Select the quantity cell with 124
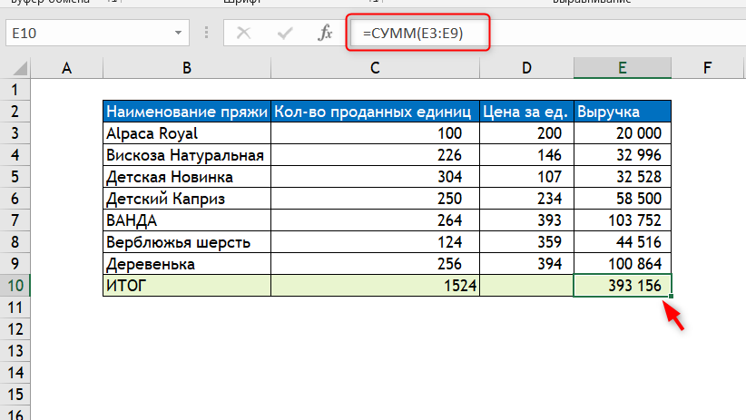Screen dimensions: 746x420 [x=375, y=242]
